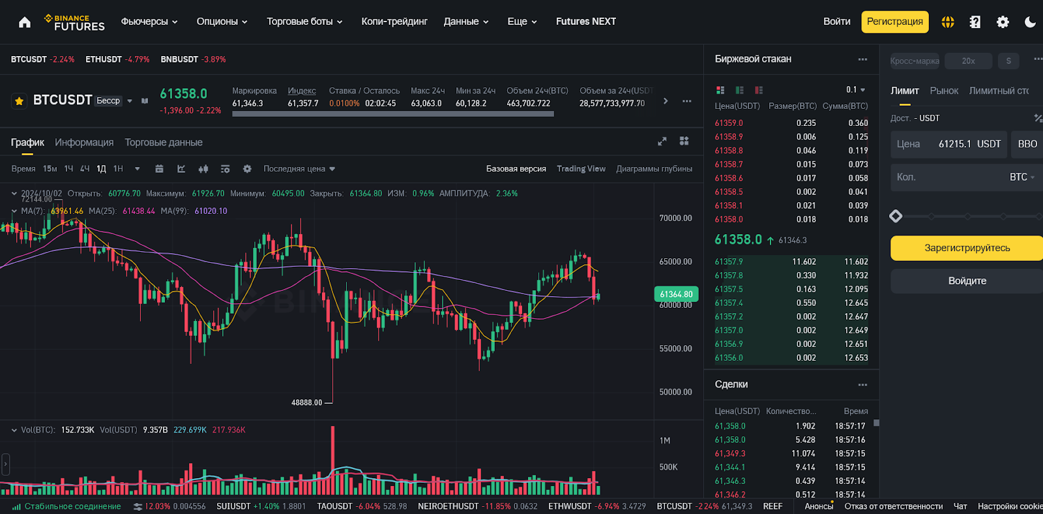This screenshot has height=514, width=1043.
Task: Toggle the dark mode moon icon
Action: tap(1030, 22)
